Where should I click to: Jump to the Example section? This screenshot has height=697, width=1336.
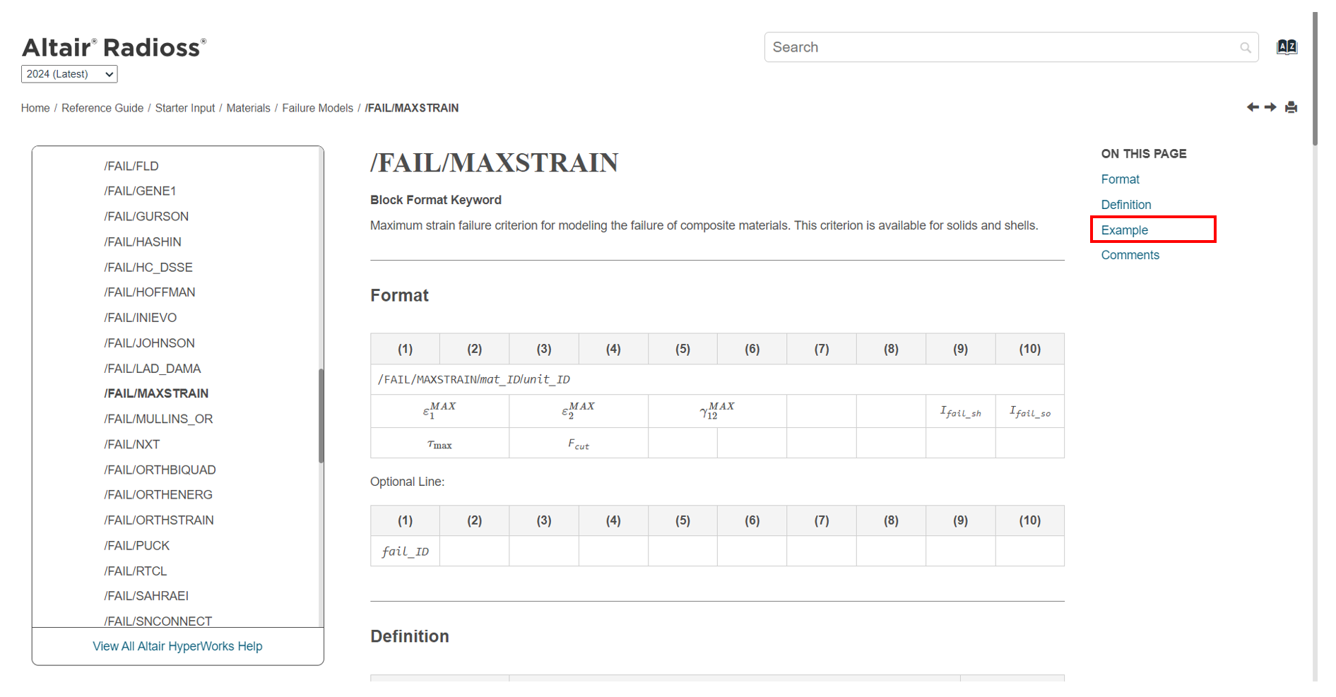tap(1124, 230)
